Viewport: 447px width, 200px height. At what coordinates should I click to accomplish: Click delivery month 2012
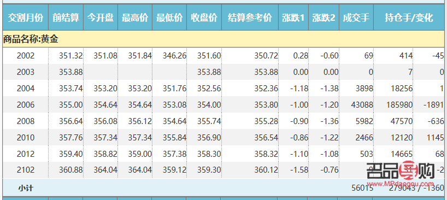(x=26, y=154)
